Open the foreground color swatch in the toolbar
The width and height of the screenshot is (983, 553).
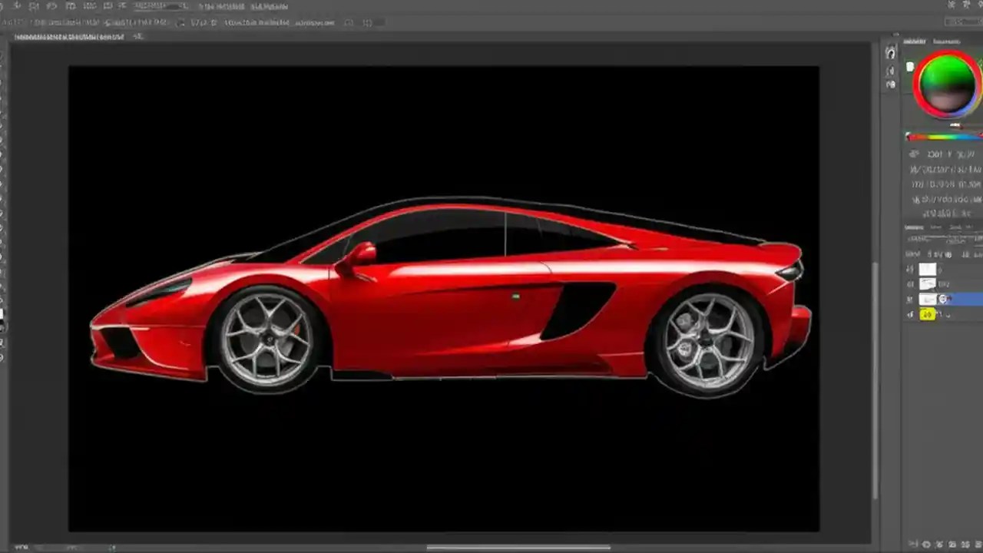click(6, 315)
